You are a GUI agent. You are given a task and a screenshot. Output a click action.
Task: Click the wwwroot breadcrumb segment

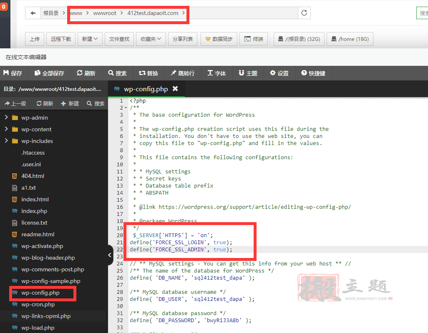(x=105, y=13)
